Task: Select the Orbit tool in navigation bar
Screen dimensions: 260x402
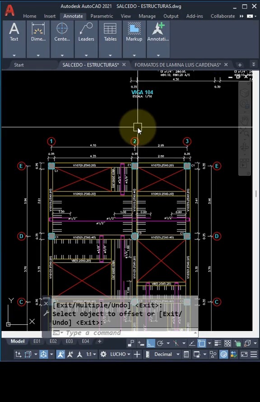Action: pyautogui.click(x=245, y=148)
